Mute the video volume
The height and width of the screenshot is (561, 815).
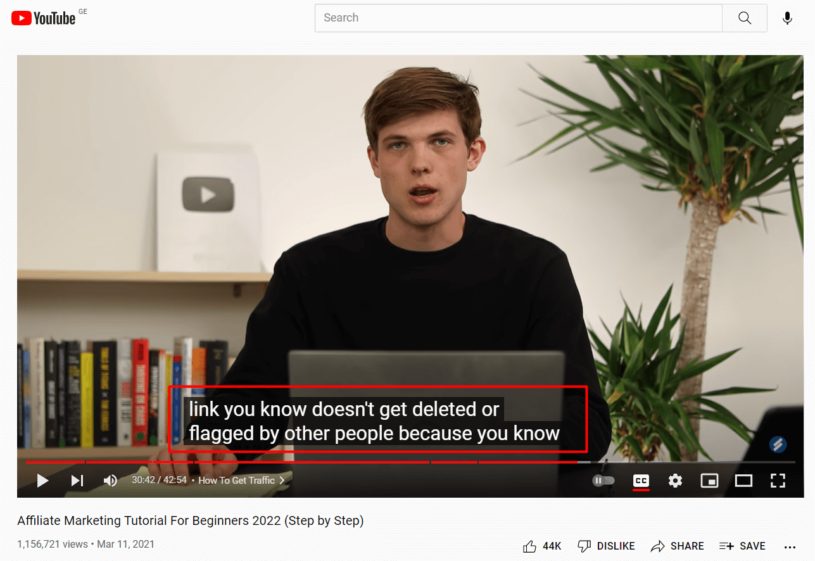pos(110,481)
